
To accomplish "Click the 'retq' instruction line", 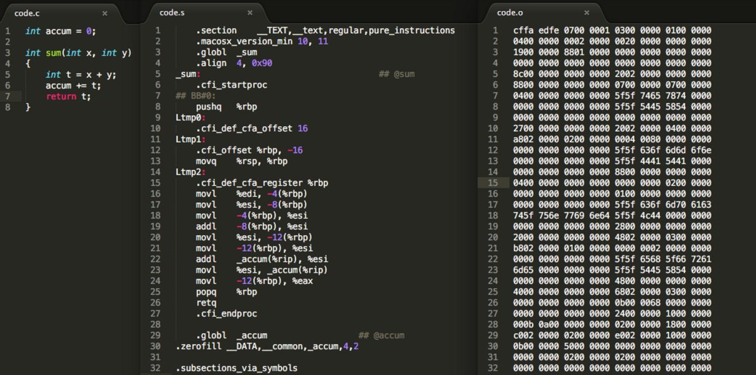I will [206, 303].
